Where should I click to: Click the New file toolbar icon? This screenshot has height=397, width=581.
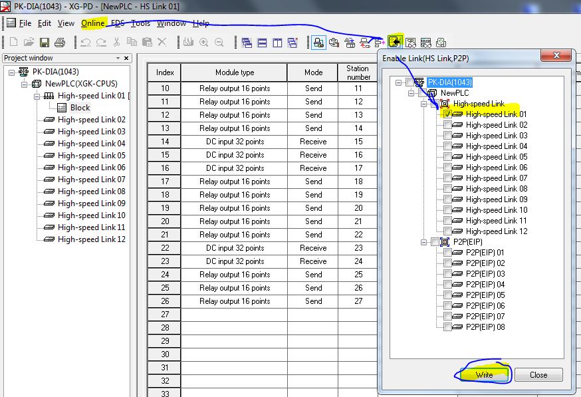tap(13, 43)
